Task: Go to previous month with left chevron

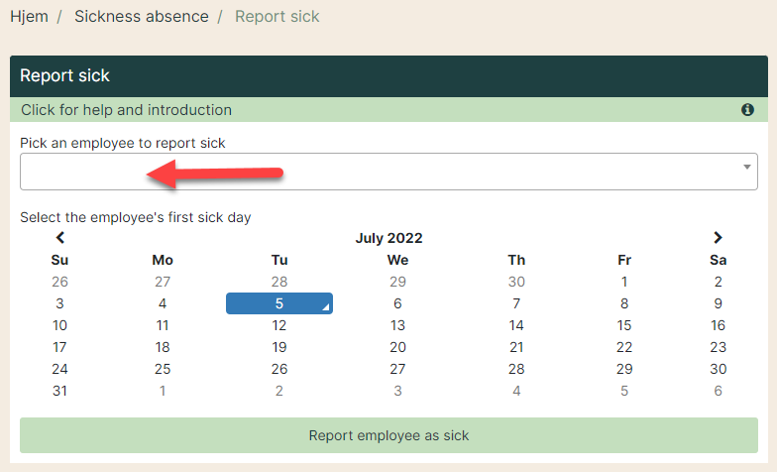Action: point(59,238)
